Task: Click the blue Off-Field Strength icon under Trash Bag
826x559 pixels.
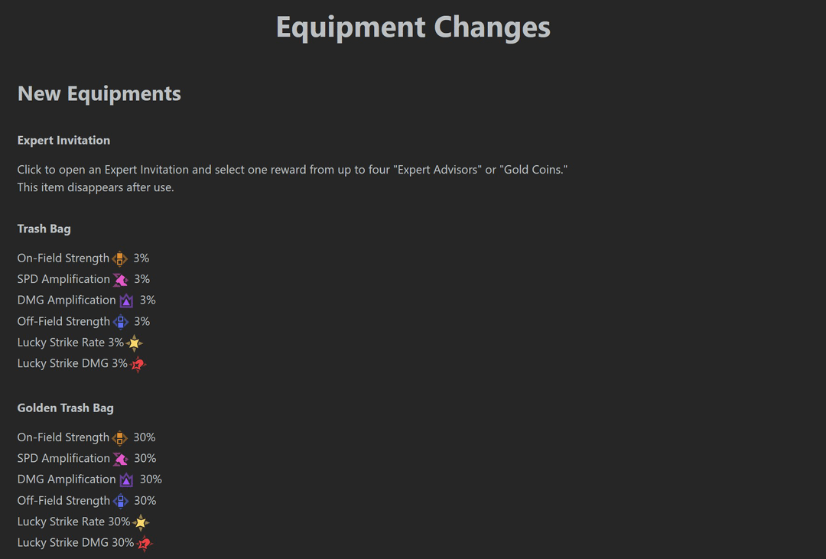Action: [121, 322]
